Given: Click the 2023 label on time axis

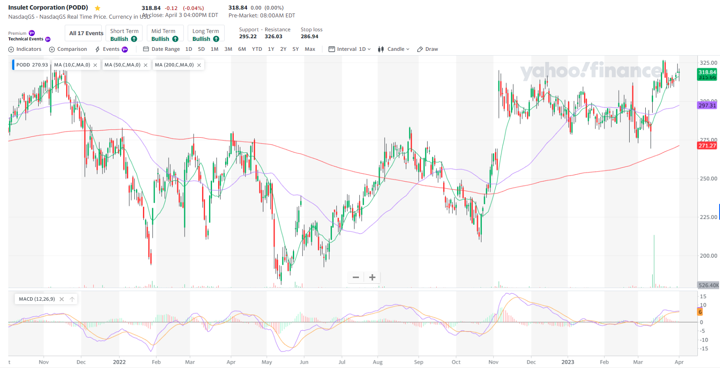Looking at the screenshot, I should (567, 362).
